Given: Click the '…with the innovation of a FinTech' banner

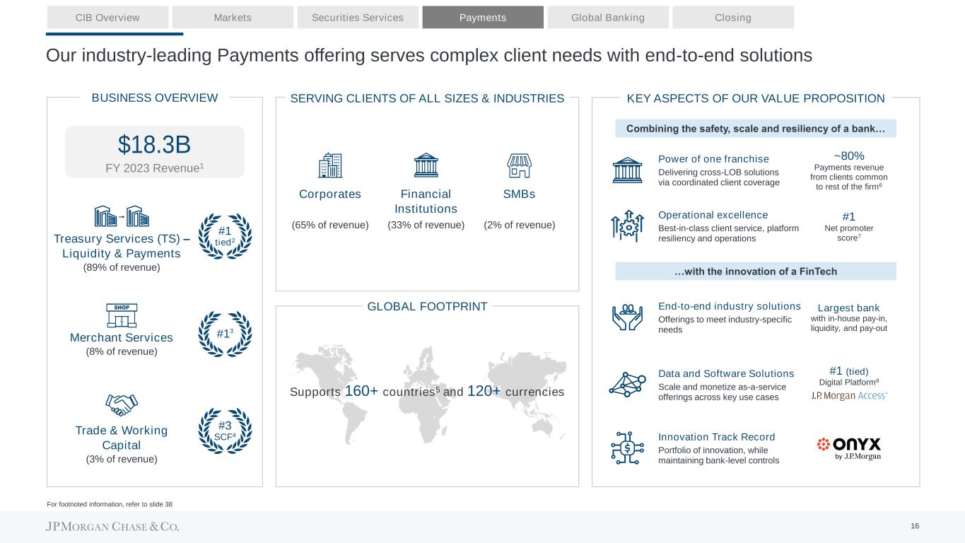Looking at the screenshot, I should [x=756, y=271].
